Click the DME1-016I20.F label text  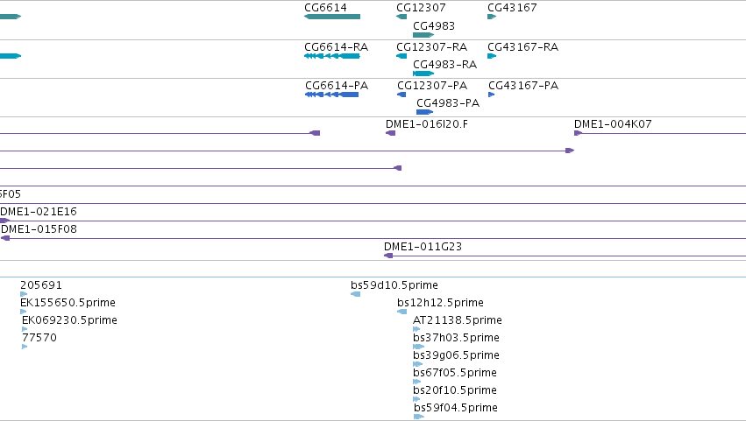427,124
